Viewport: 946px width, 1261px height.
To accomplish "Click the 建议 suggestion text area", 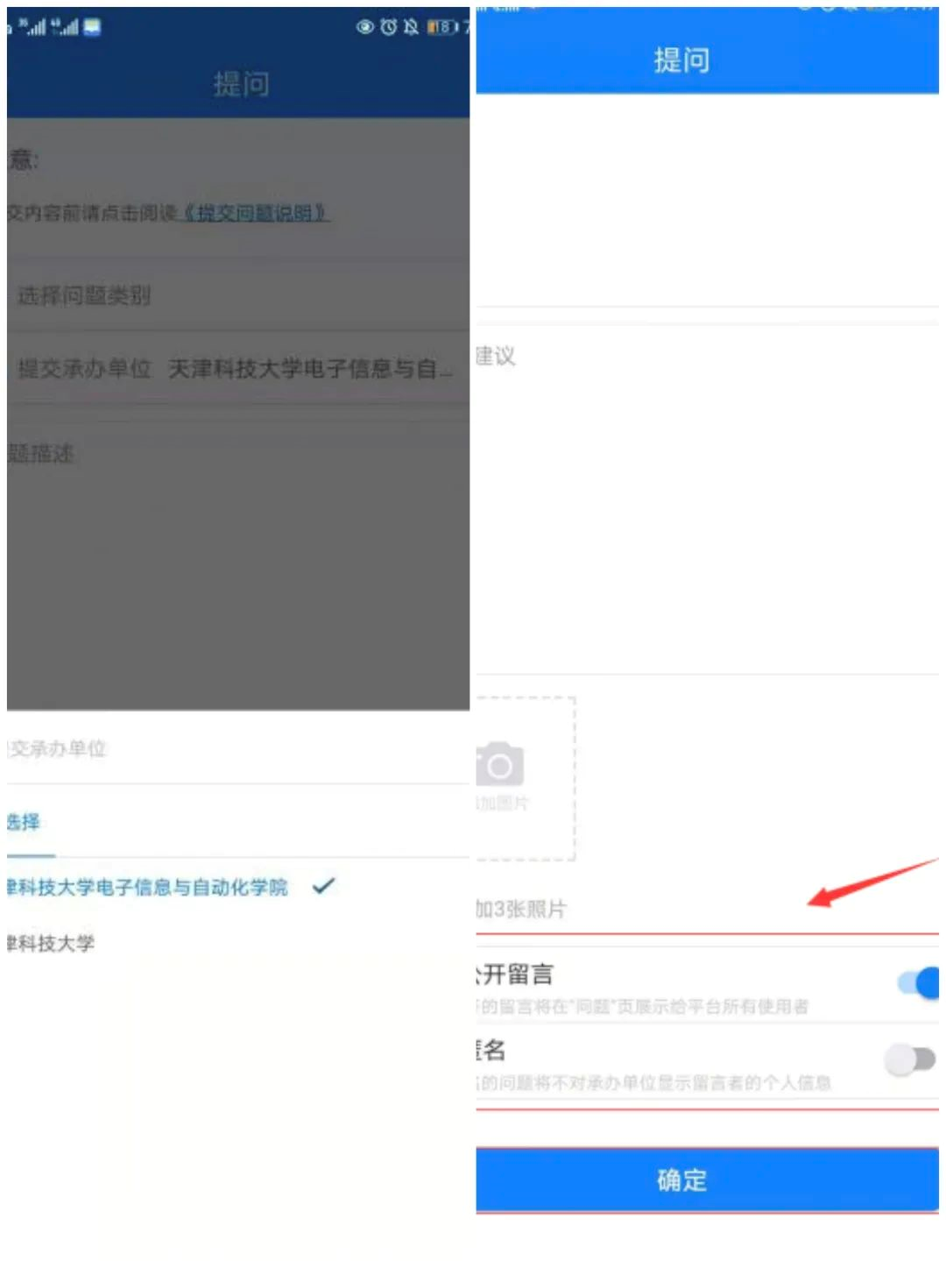I will [x=707, y=499].
